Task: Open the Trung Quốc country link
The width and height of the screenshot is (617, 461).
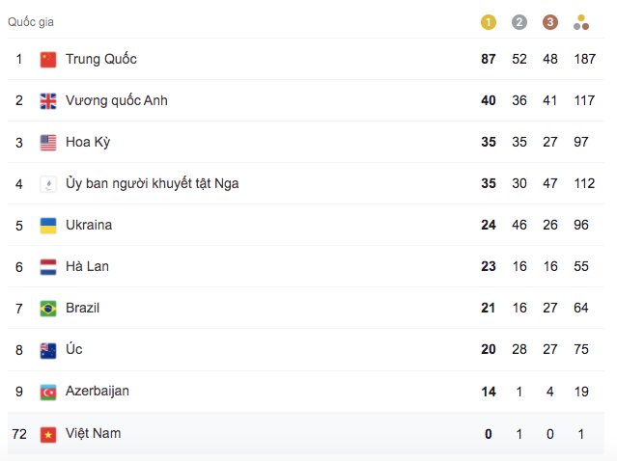Action: (x=101, y=60)
